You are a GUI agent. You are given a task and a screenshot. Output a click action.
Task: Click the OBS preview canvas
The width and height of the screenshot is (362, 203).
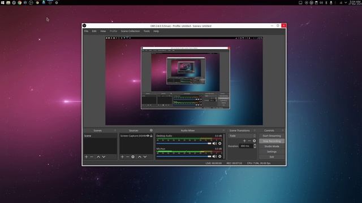click(184, 81)
